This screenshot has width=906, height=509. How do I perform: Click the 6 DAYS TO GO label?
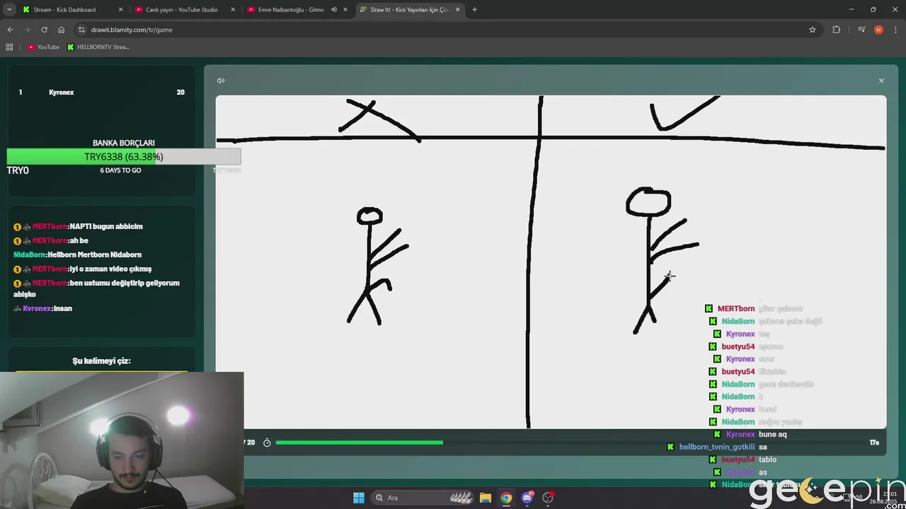(x=120, y=170)
